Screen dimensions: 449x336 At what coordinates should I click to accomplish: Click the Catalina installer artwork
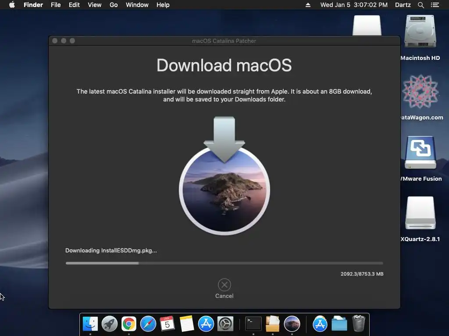pos(224,176)
